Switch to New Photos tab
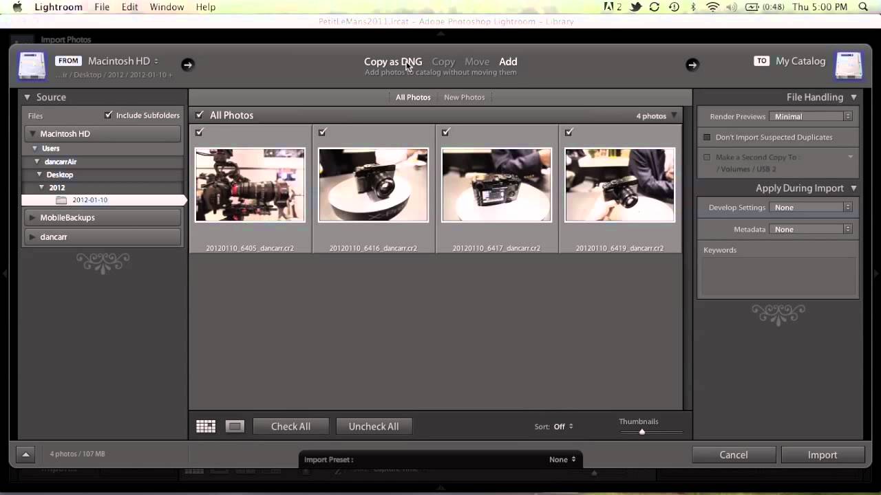The width and height of the screenshot is (881, 495). (464, 98)
